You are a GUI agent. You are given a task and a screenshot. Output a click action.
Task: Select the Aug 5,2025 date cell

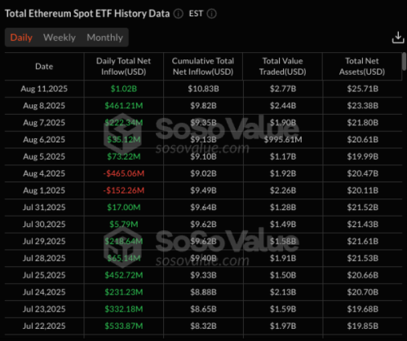(44, 156)
